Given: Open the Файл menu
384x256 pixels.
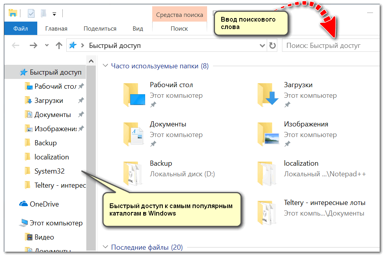Looking at the screenshot, I should [20, 28].
